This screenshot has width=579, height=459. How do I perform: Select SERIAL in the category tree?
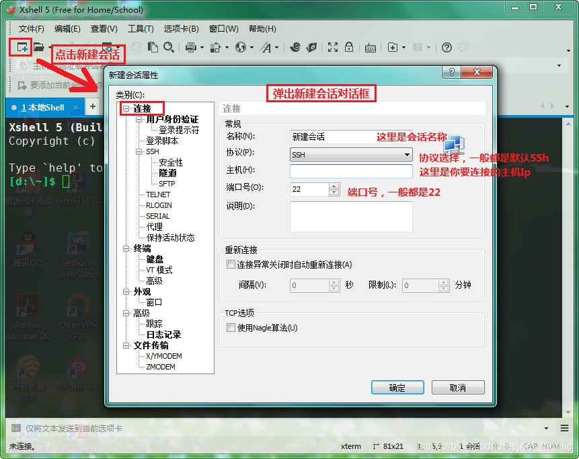pyautogui.click(x=157, y=216)
